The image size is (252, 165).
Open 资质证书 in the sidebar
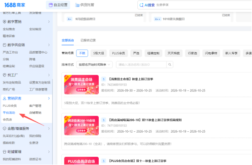35,159
